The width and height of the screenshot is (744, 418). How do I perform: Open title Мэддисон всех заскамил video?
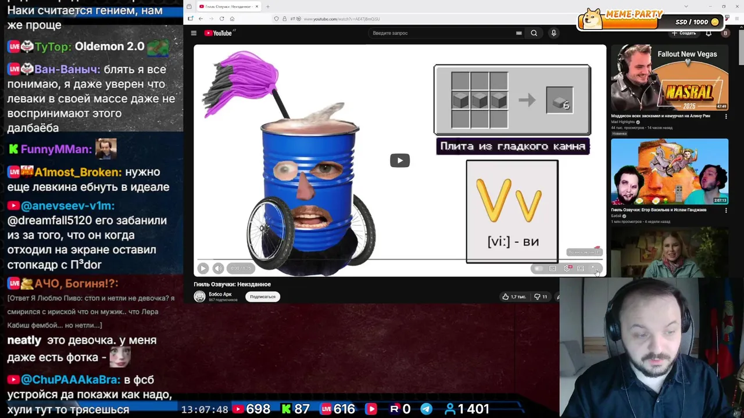(x=660, y=116)
